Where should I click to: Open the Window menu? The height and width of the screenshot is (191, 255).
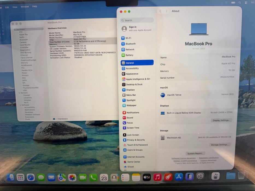pyautogui.click(x=25, y=7)
